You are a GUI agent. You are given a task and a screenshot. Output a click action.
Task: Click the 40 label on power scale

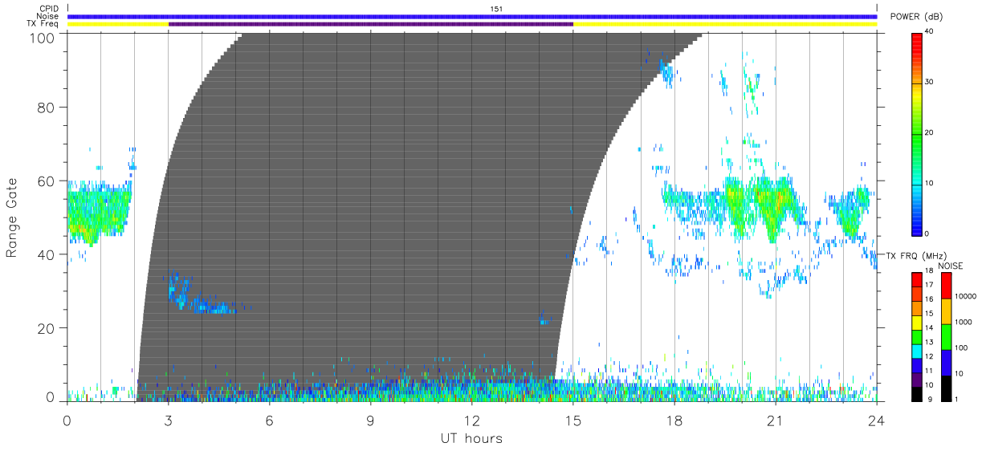click(930, 32)
